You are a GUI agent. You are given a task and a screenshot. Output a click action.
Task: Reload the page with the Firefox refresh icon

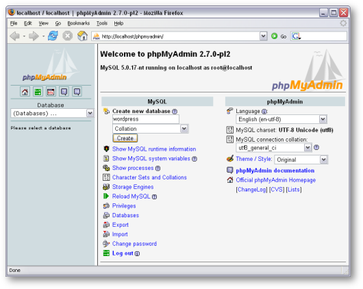click(x=53, y=36)
